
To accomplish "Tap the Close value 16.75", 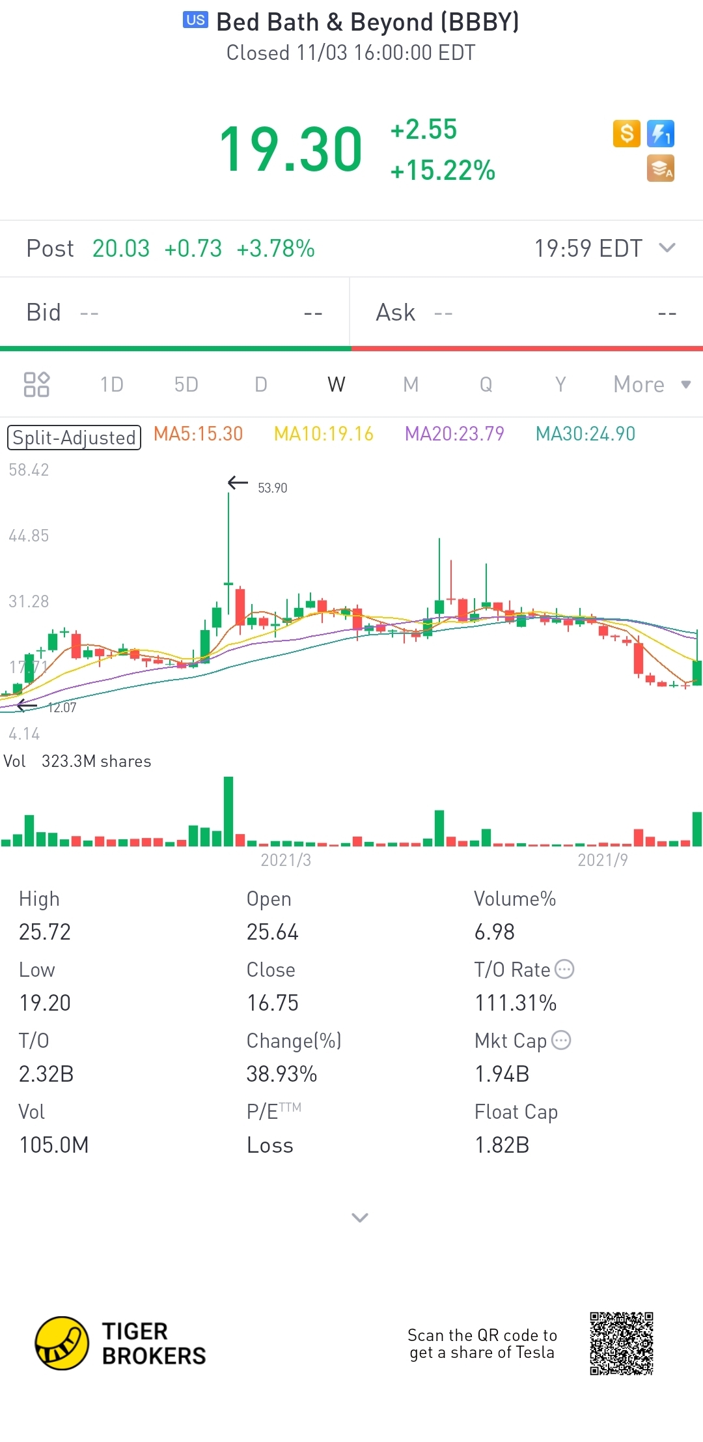I will point(273,1003).
